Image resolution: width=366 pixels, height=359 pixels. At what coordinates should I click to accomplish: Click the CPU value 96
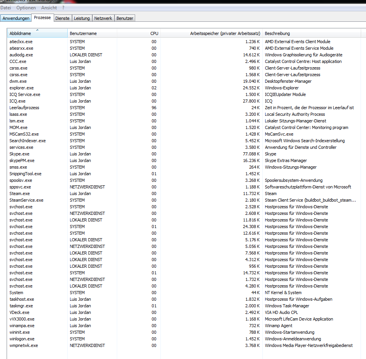click(x=154, y=108)
